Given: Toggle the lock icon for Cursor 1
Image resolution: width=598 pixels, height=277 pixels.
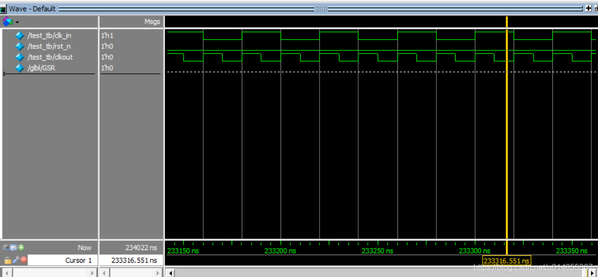Looking at the screenshot, I should [8, 260].
